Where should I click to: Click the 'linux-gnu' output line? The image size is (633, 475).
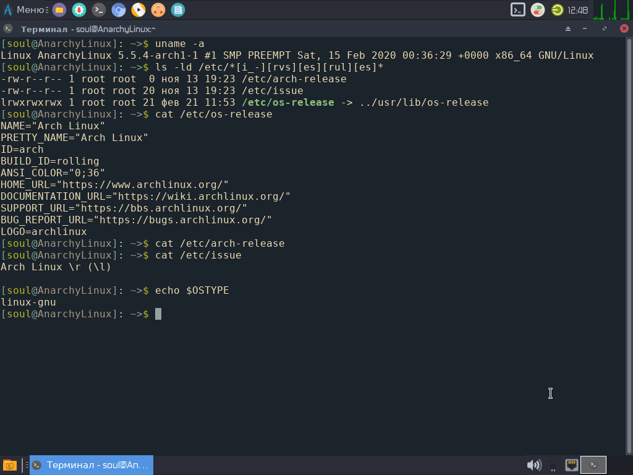tap(28, 302)
